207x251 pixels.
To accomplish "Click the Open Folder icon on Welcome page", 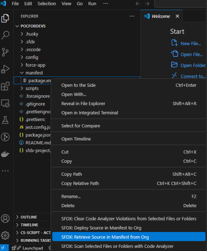I will 175,65.
